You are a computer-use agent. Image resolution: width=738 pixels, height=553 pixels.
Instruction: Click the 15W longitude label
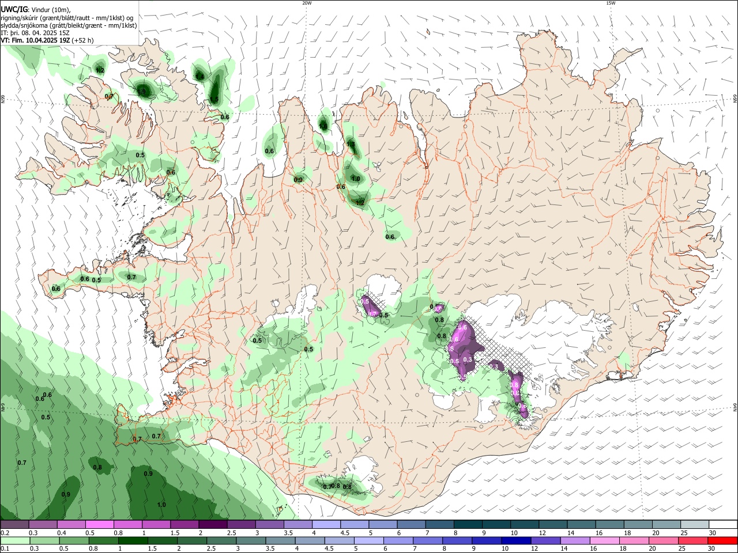[x=611, y=3]
